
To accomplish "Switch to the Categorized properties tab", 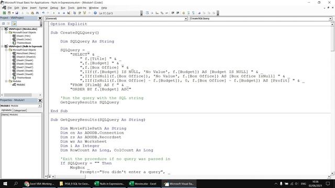I will tap(20, 110).
